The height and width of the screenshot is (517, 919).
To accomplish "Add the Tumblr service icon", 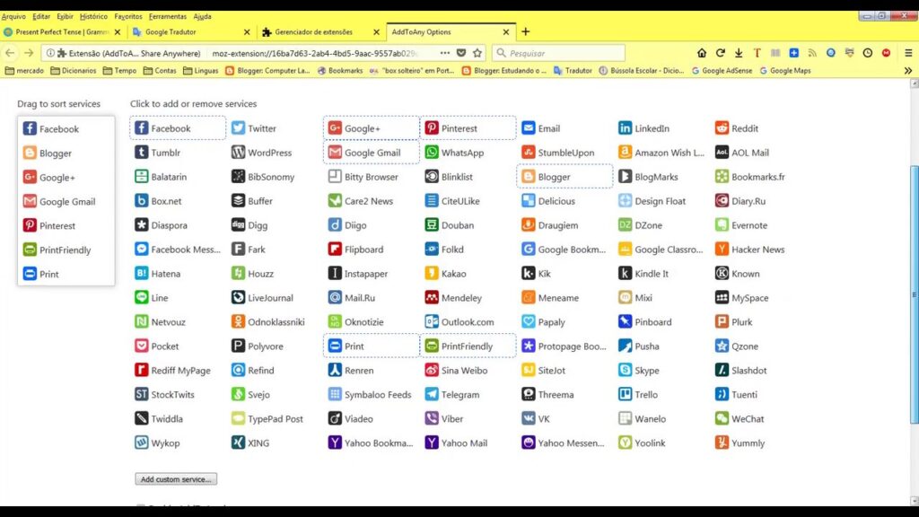I will click(x=141, y=153).
